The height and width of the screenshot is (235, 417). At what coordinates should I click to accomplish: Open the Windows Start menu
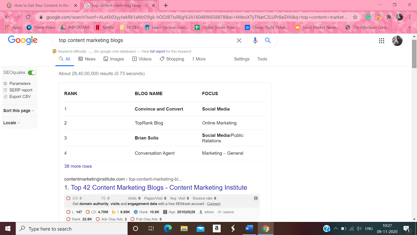(8, 228)
